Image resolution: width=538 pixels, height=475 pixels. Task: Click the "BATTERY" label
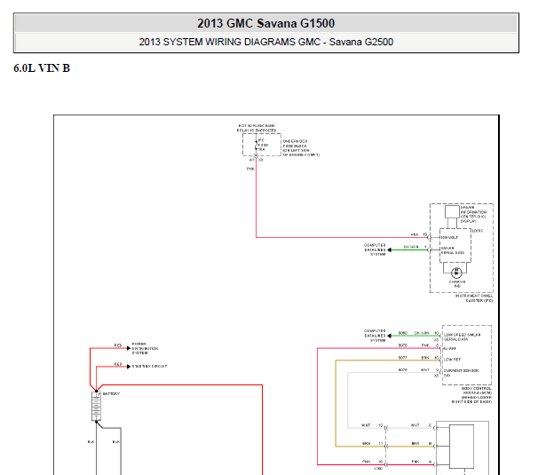(112, 393)
